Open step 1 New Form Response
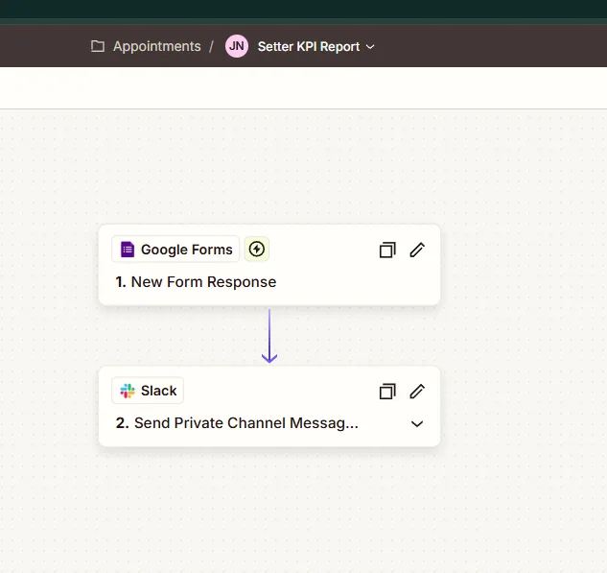Image resolution: width=607 pixels, height=573 pixels. pos(196,282)
